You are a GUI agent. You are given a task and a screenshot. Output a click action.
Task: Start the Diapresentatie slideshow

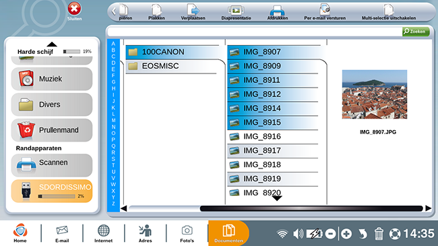[x=236, y=13]
